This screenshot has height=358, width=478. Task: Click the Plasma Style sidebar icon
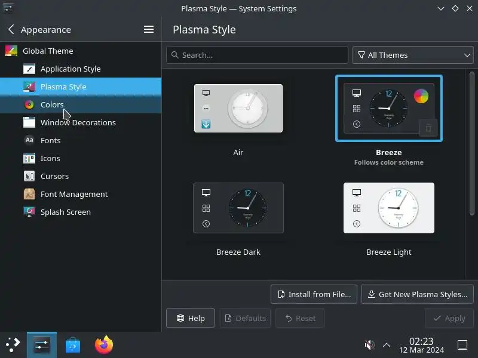point(29,87)
